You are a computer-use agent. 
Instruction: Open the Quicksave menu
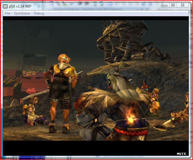(x=22, y=13)
